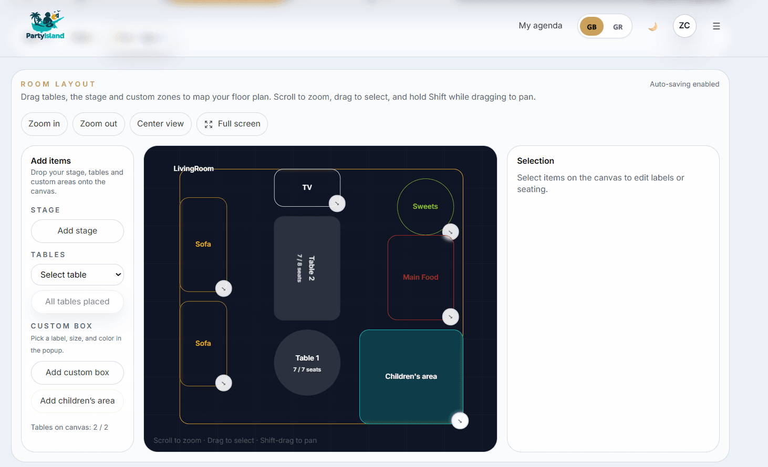The height and width of the screenshot is (467, 768).
Task: Open the ZC user avatar
Action: click(x=684, y=26)
